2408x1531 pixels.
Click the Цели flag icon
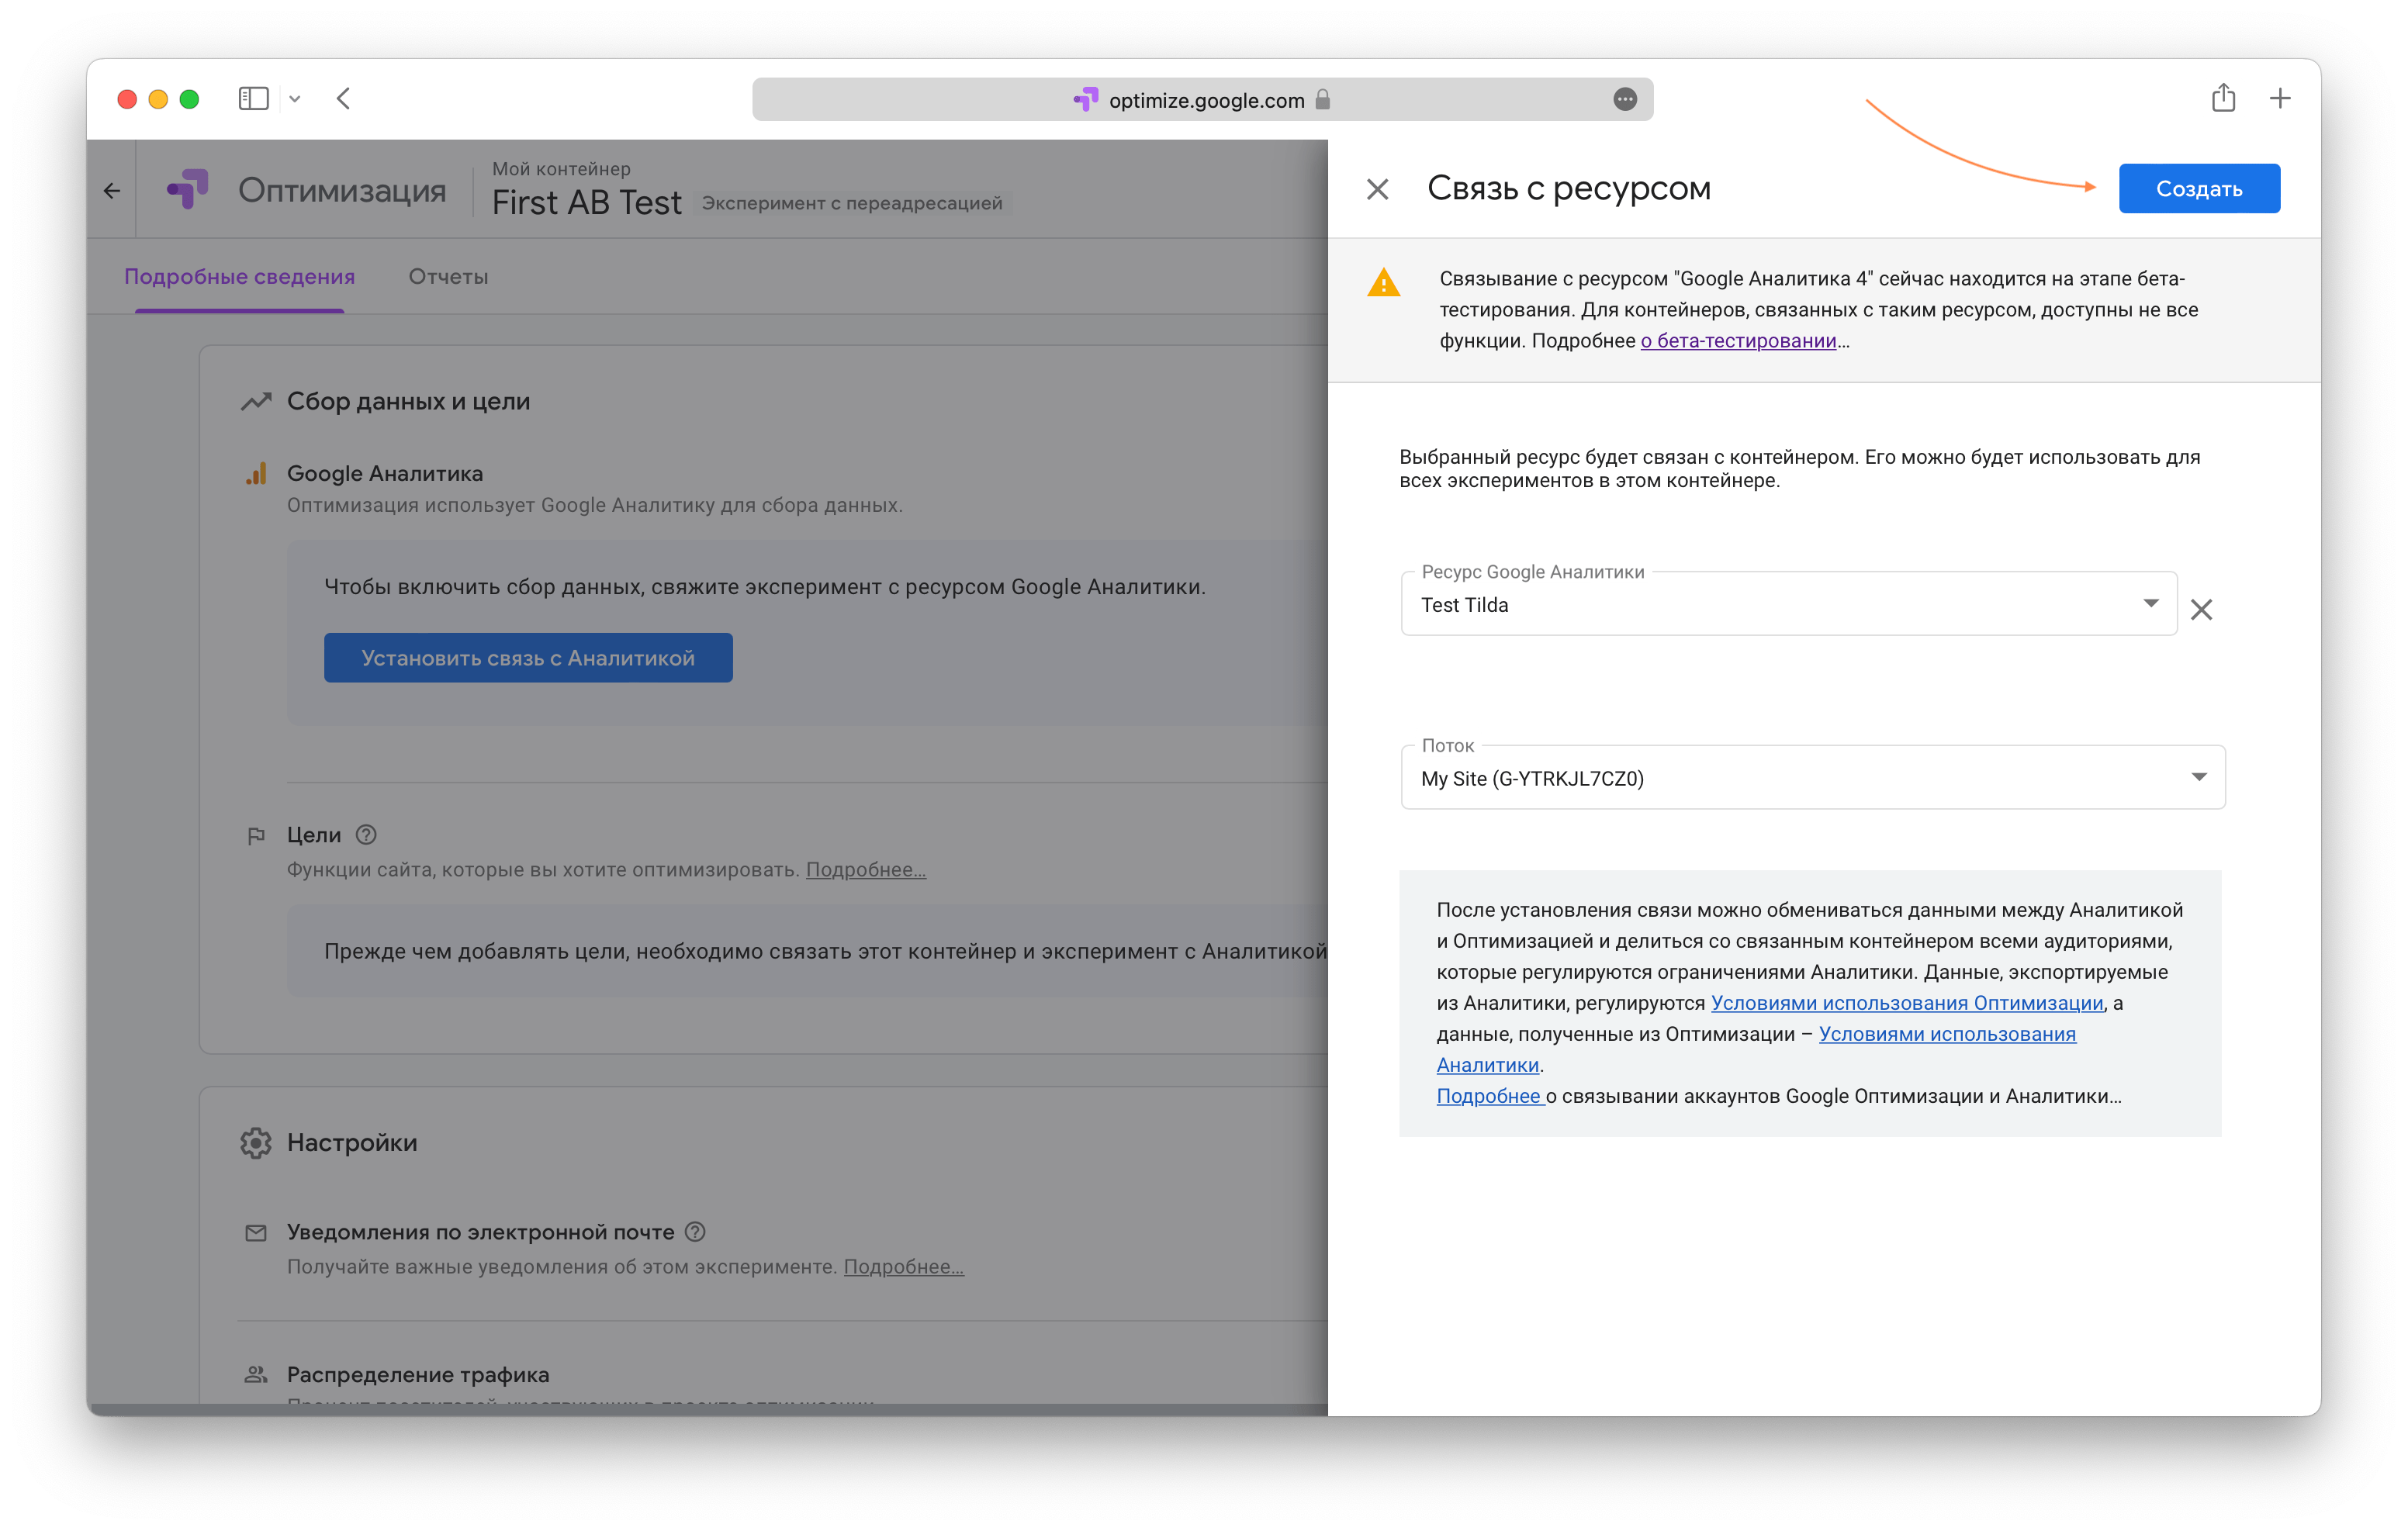pos(256,835)
